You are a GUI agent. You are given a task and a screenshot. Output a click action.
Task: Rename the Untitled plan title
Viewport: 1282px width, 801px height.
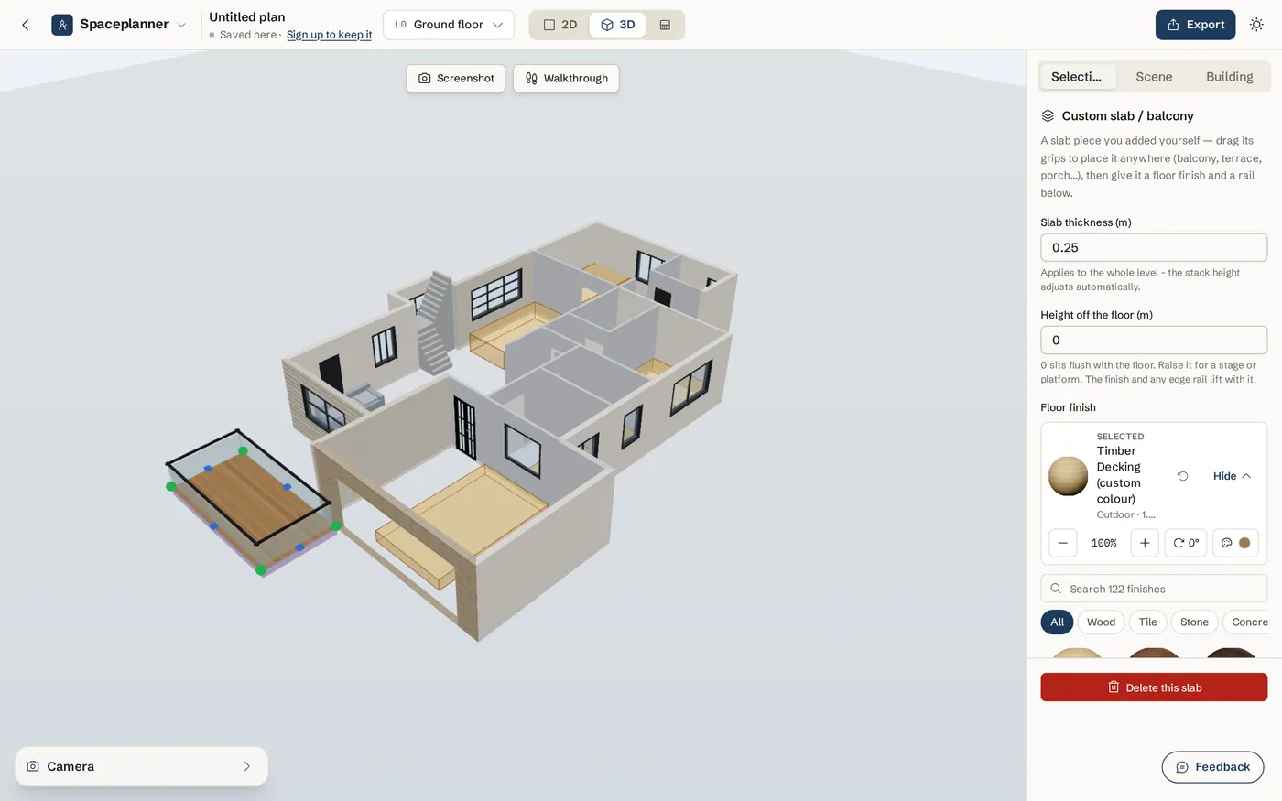(247, 16)
